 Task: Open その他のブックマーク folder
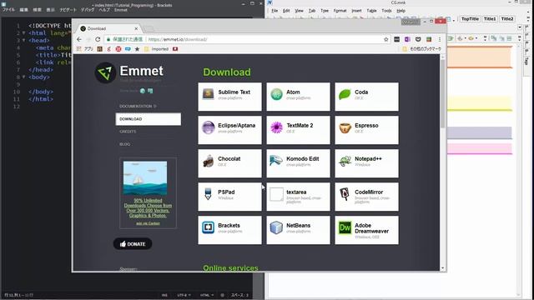click(421, 49)
